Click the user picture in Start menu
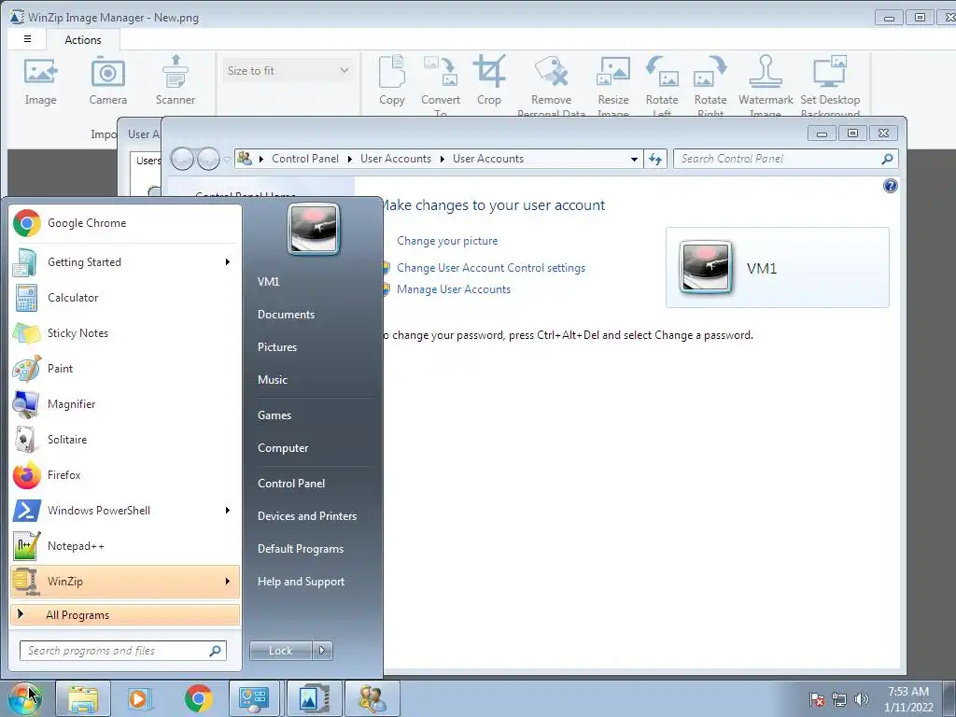This screenshot has height=717, width=956. click(314, 230)
